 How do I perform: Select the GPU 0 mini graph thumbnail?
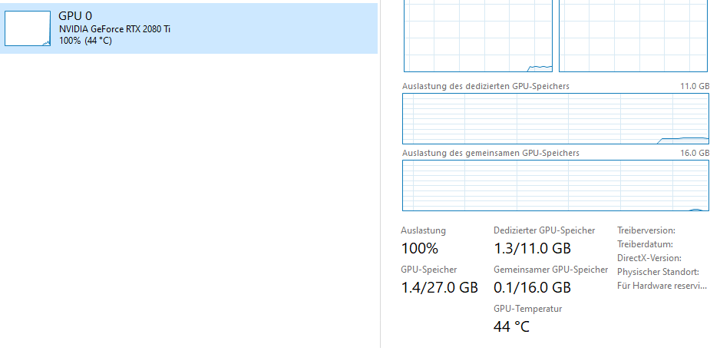(28, 28)
